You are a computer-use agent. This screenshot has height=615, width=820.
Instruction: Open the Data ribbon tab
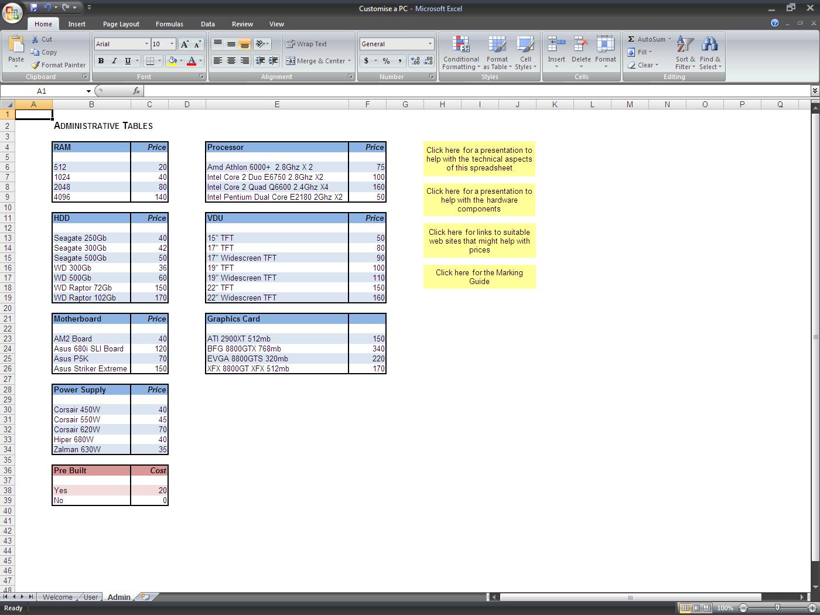point(208,24)
